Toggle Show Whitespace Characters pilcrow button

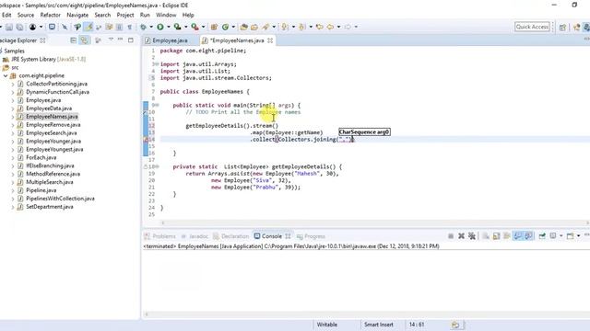tap(130, 27)
